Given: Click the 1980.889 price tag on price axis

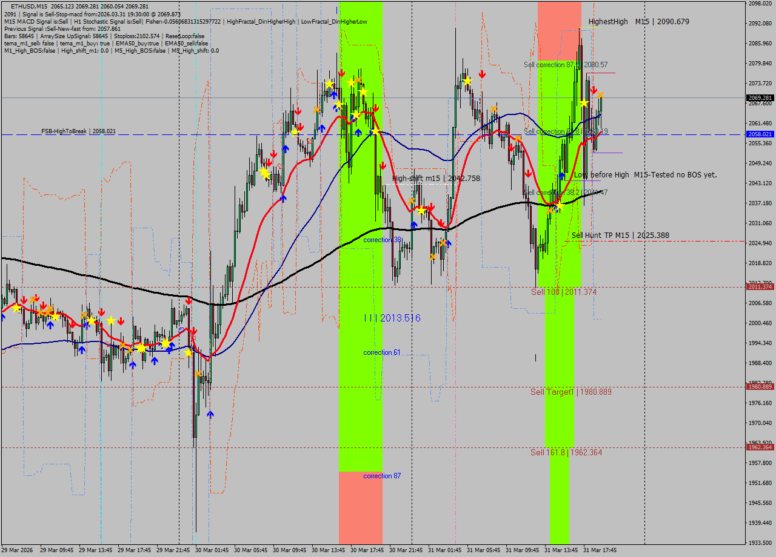Looking at the screenshot, I should coord(760,386).
